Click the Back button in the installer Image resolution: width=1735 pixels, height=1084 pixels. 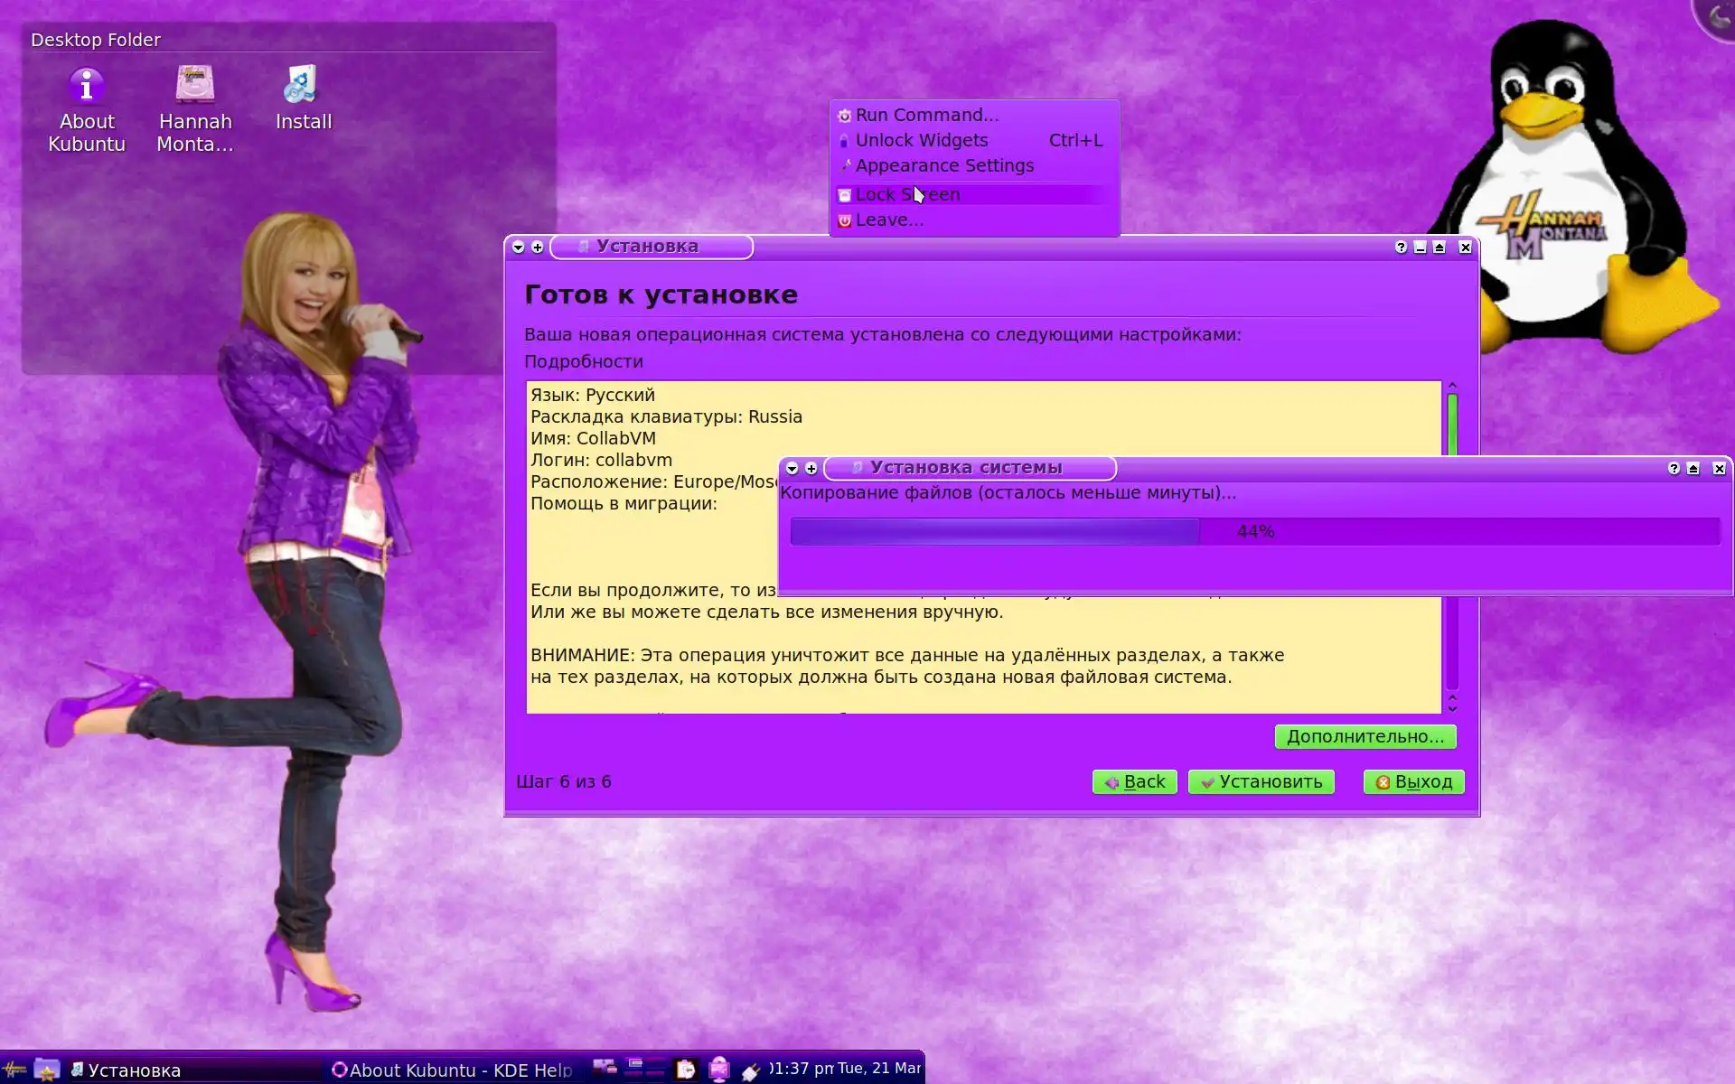pos(1134,781)
